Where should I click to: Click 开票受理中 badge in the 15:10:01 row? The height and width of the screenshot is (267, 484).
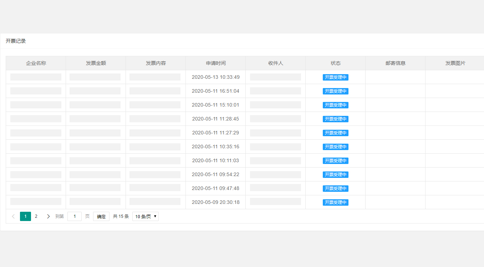(x=336, y=105)
